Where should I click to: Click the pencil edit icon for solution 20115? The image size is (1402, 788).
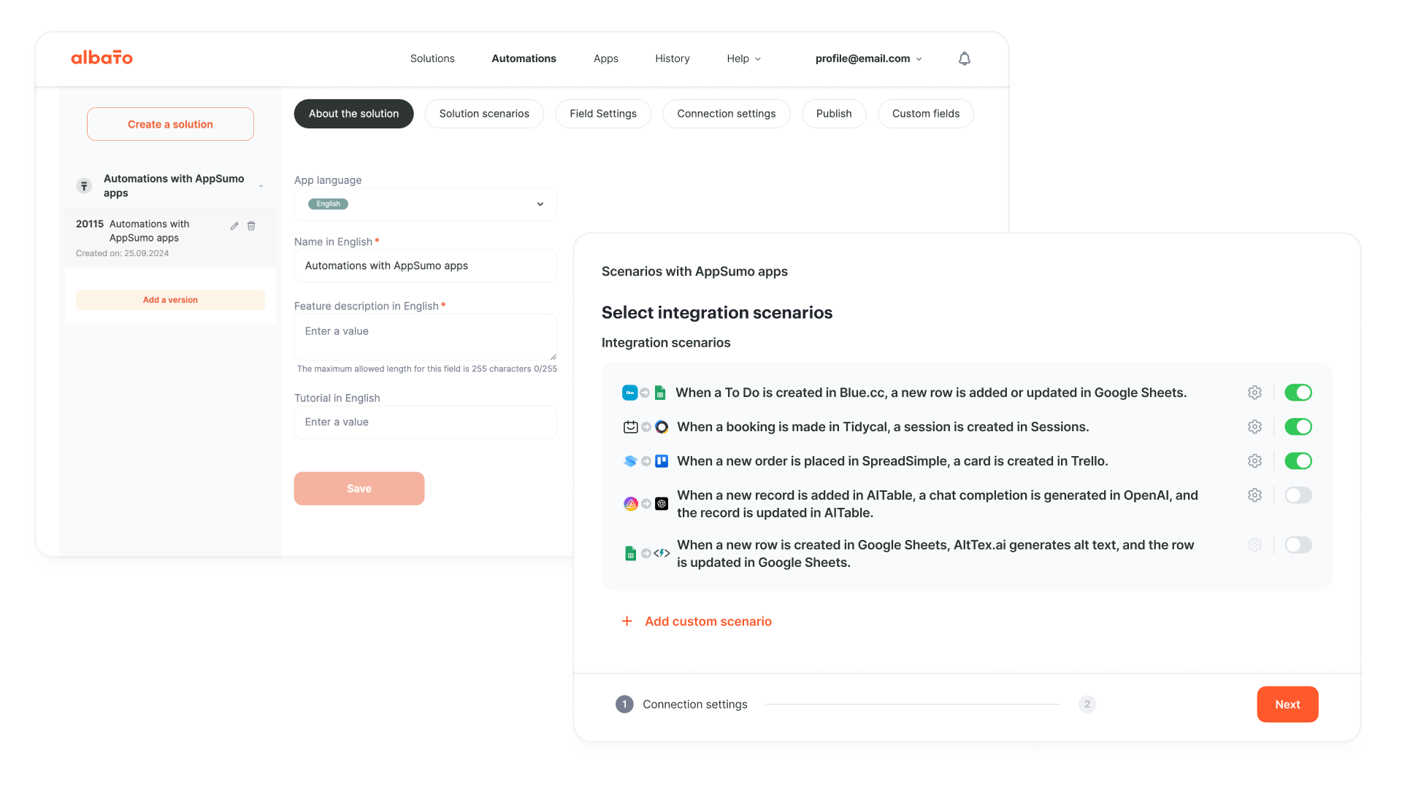(234, 226)
